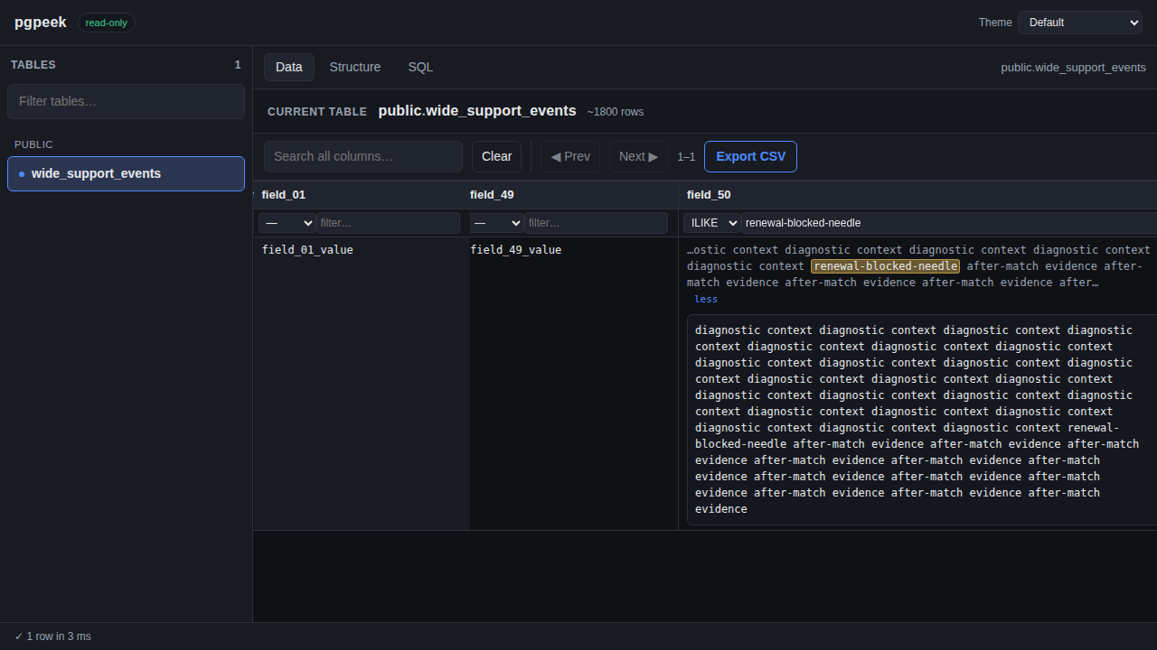Click the 1–1 page range indicator
The width and height of the screenshot is (1157, 650).
(x=686, y=157)
